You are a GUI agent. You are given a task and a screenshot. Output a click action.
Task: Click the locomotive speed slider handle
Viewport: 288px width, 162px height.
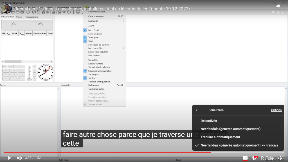point(29,80)
